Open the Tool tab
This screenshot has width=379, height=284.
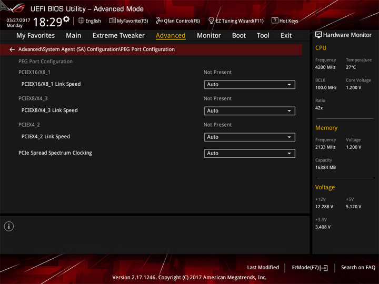(x=263, y=36)
